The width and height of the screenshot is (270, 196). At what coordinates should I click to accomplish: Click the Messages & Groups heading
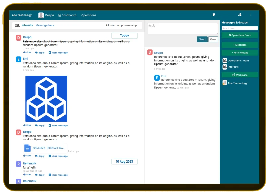point(235,23)
